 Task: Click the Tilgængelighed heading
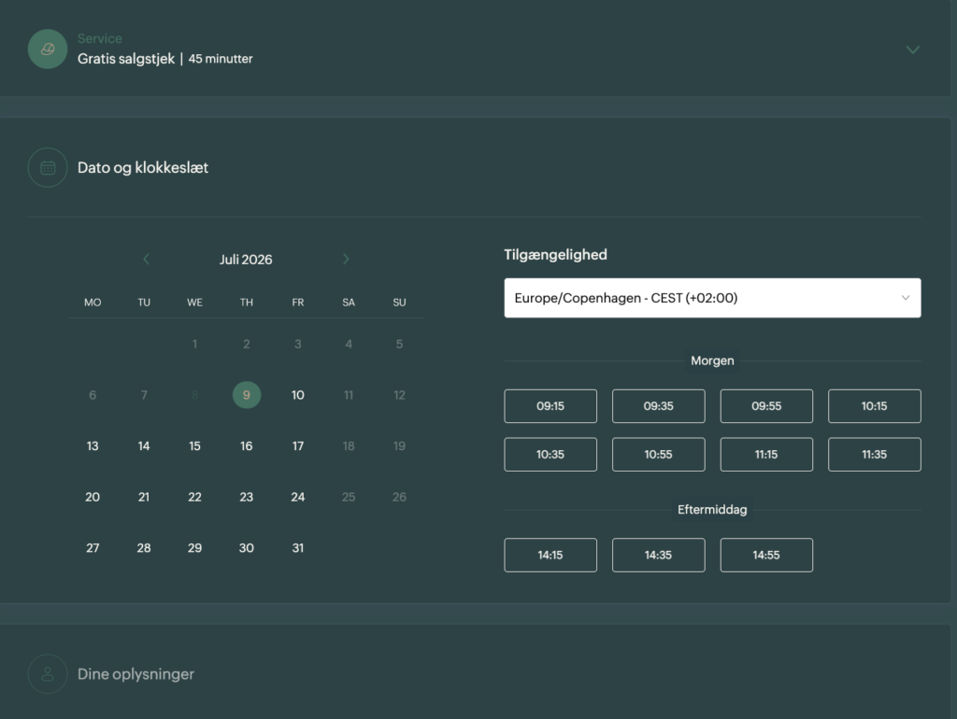555,254
